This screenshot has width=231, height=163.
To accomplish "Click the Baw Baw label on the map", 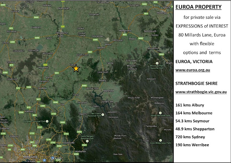I will coord(118,154).
